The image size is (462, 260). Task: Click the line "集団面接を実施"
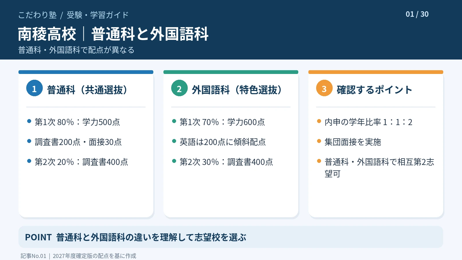[353, 142]
